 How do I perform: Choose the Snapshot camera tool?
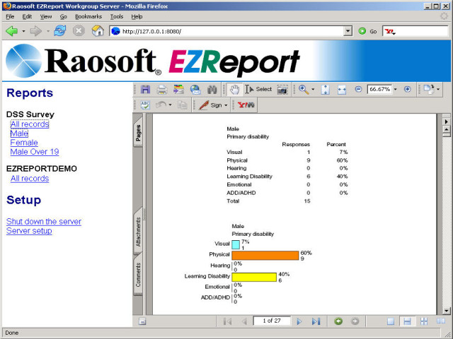tap(282, 90)
